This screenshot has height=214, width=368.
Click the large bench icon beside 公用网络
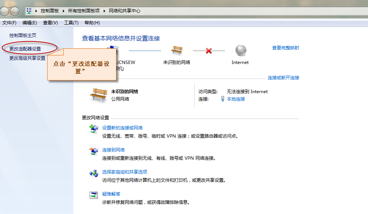(x=98, y=95)
